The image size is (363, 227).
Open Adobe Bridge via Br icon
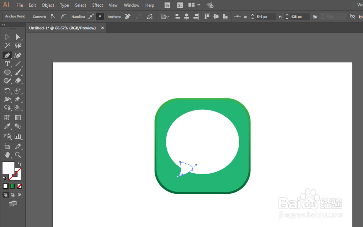click(x=167, y=5)
